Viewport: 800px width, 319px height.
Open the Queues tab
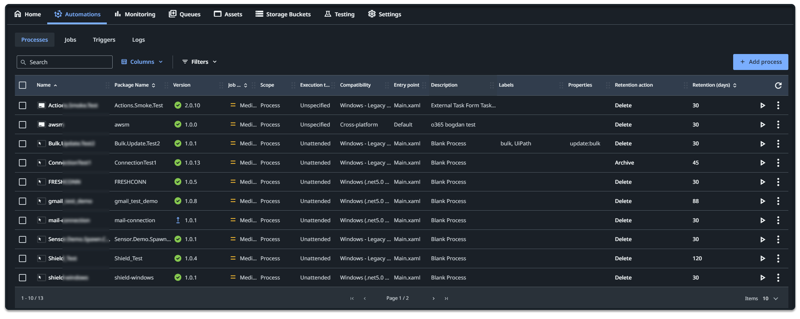185,14
